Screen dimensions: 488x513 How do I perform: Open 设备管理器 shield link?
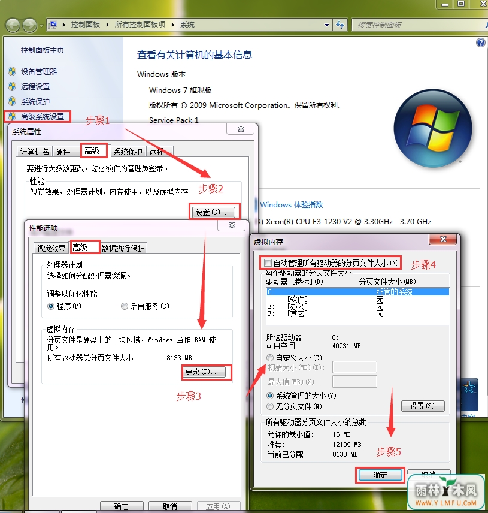pos(39,72)
